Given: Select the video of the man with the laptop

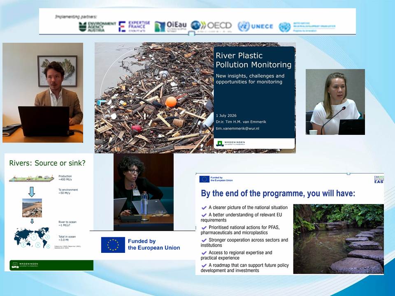Looking at the screenshot, I should 43,92.
